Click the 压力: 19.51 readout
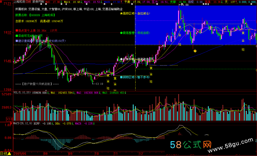Screen dimensions: 257x156 point(160,2)
